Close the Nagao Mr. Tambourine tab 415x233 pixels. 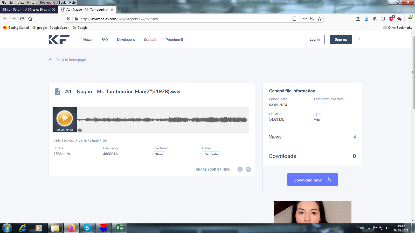click(x=112, y=10)
